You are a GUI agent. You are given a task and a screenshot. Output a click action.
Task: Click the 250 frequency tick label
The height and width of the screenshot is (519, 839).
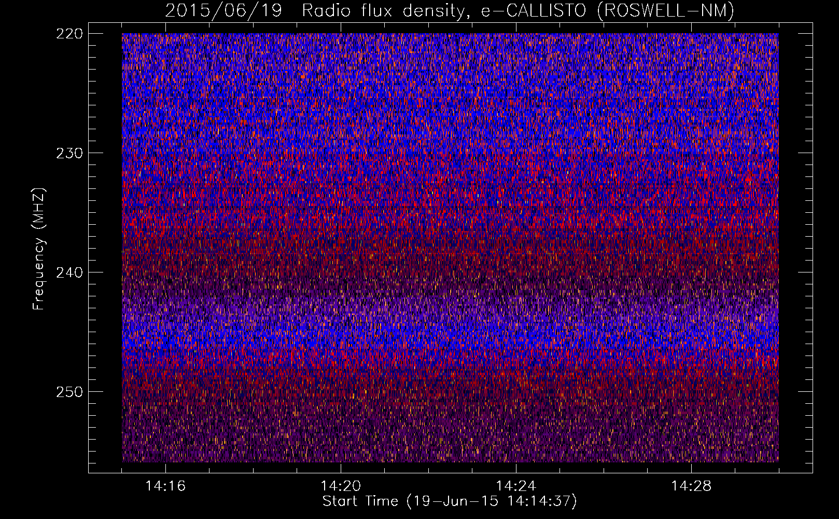(69, 392)
